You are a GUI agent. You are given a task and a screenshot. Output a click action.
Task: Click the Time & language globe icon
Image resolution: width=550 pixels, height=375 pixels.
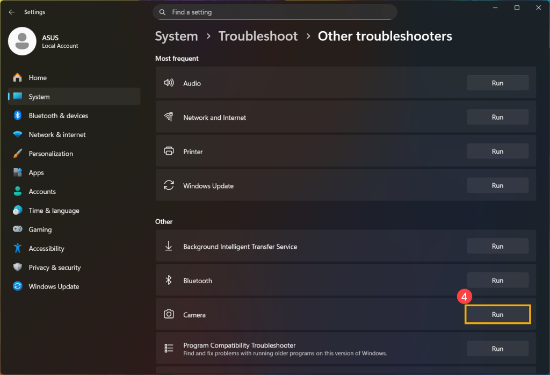coord(18,211)
